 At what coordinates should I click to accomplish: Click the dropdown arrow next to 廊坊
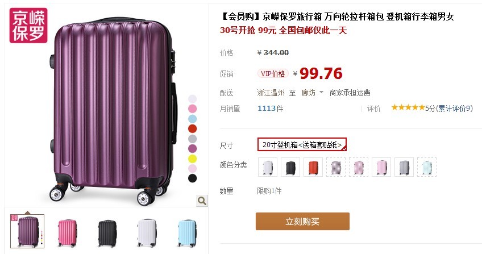[321, 92]
